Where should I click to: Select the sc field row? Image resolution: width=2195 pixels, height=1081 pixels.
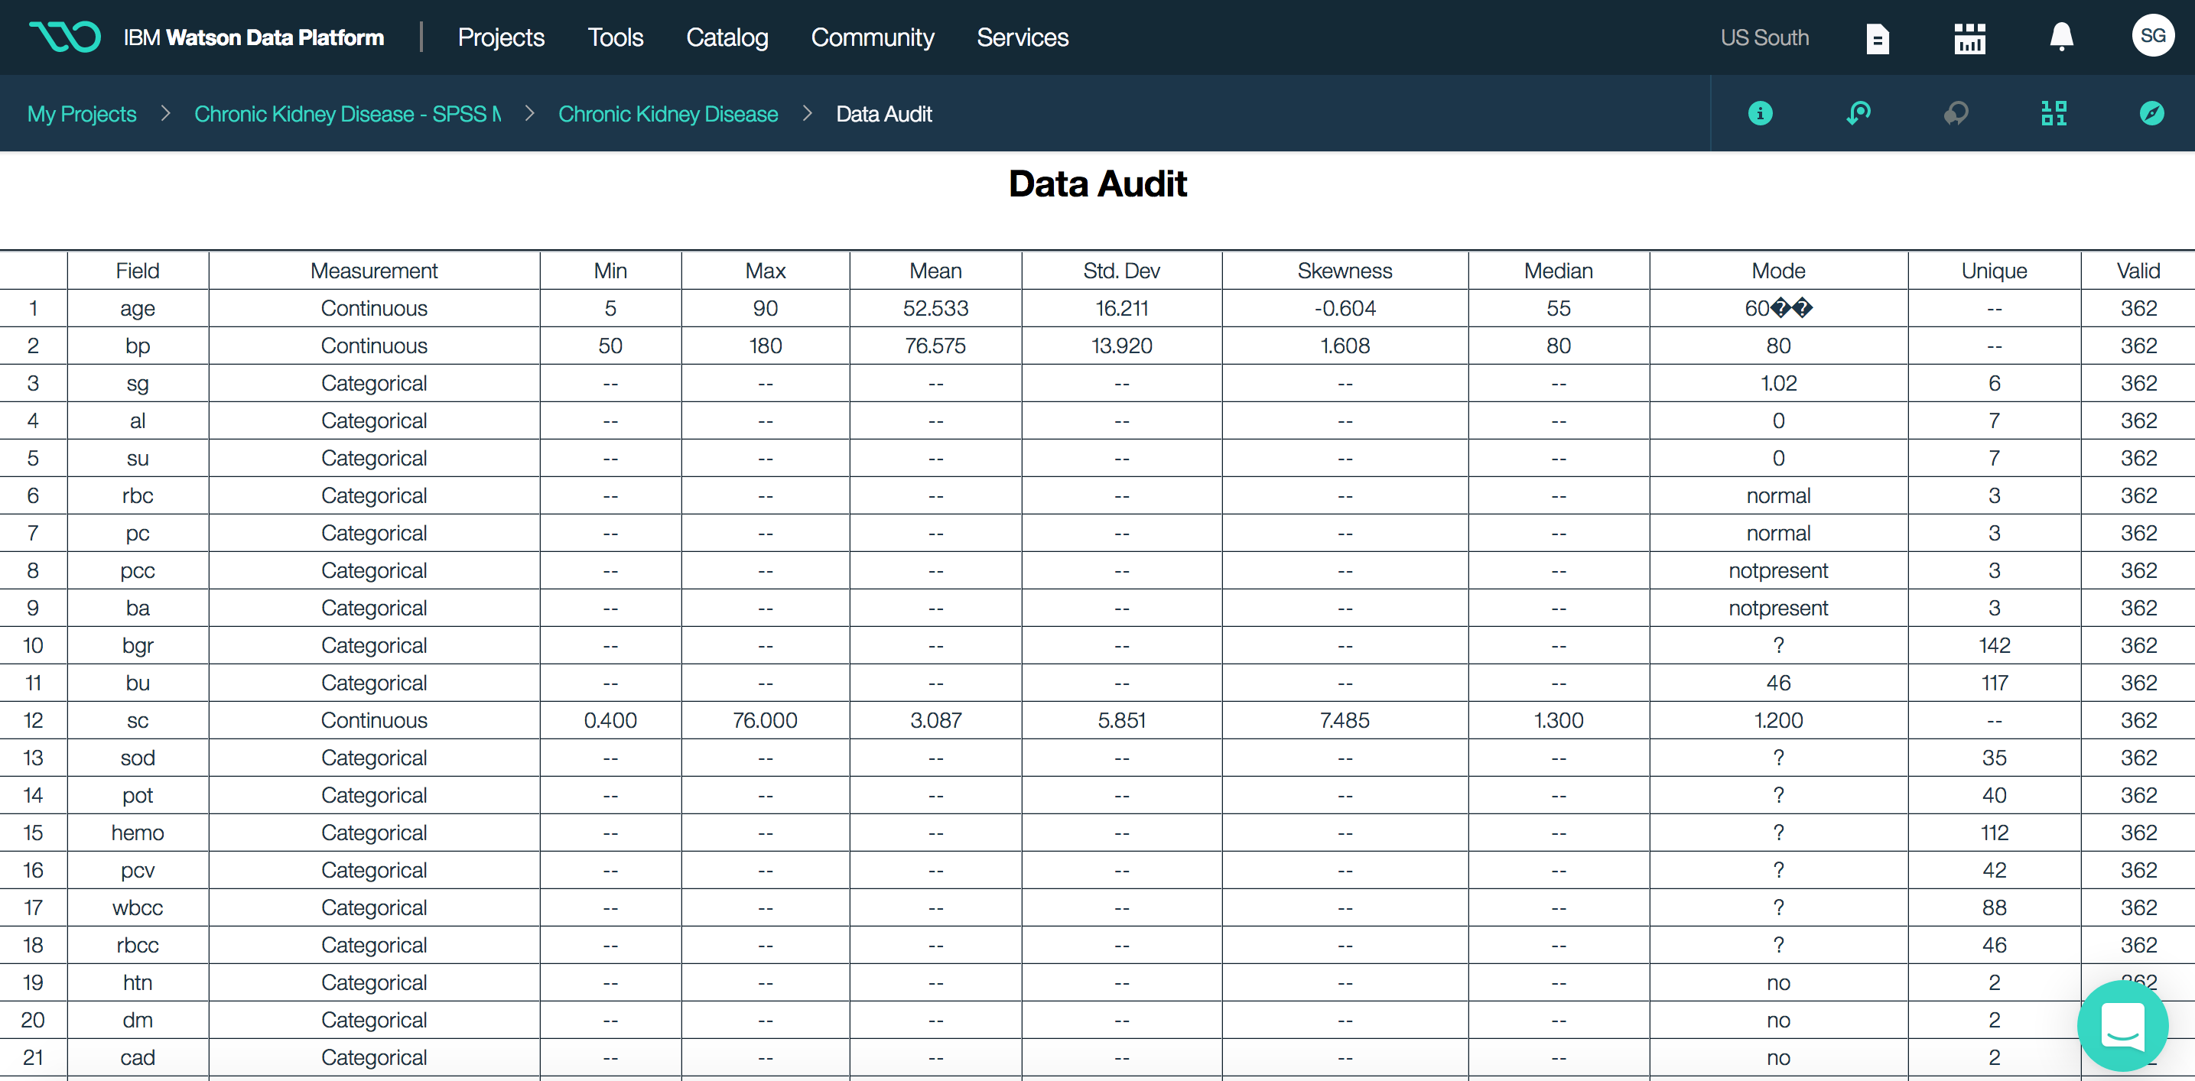[1097, 721]
